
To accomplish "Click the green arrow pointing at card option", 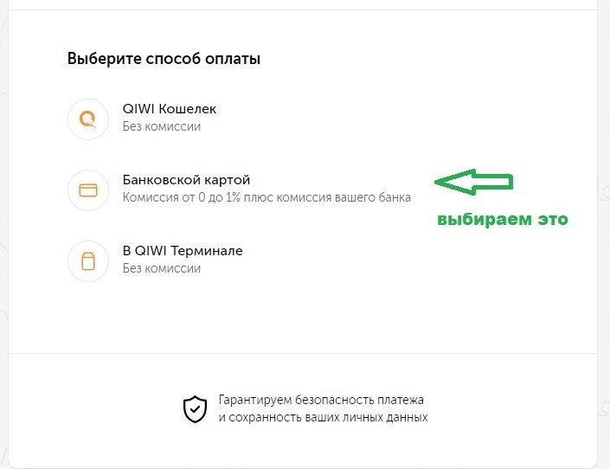I will click(x=474, y=182).
